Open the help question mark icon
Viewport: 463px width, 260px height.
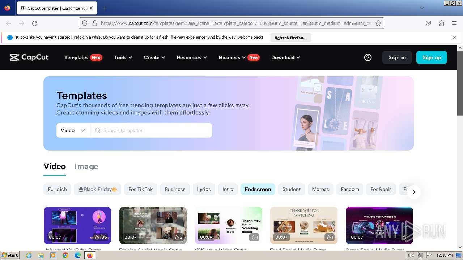(x=368, y=57)
